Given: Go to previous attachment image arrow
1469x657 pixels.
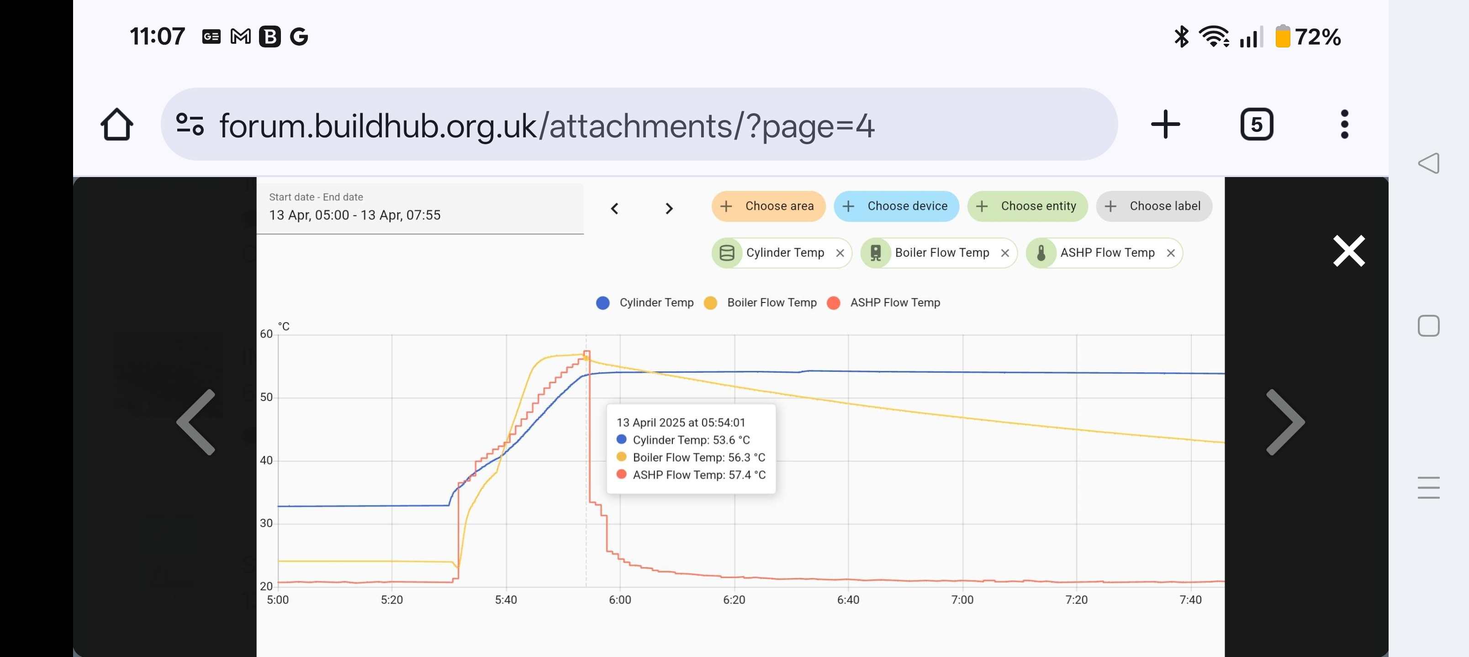Looking at the screenshot, I should pyautogui.click(x=196, y=422).
